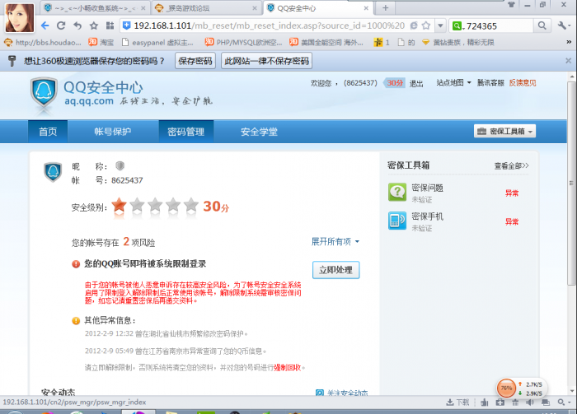Click 强制回收 red link
The height and width of the screenshot is (414, 577).
288,367
